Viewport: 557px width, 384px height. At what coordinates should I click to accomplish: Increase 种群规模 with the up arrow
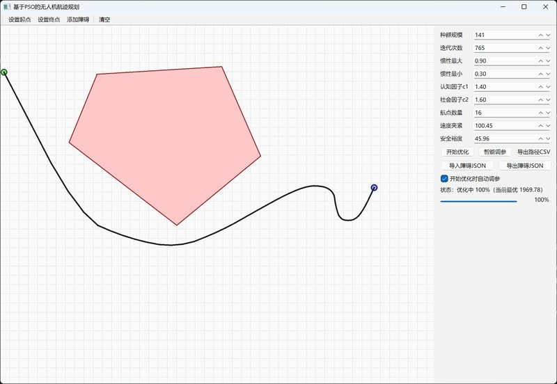pyautogui.click(x=540, y=35)
